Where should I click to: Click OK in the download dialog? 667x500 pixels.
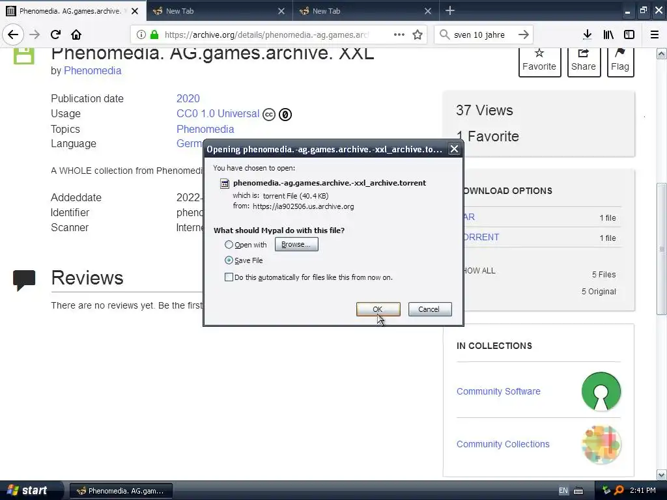coord(378,309)
